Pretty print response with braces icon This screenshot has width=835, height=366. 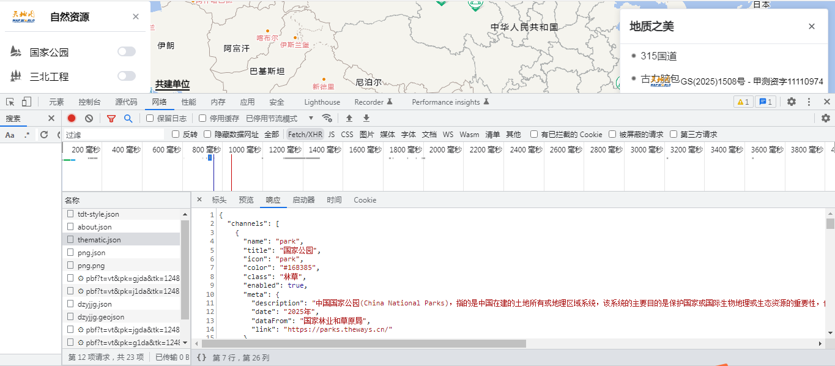[201, 357]
